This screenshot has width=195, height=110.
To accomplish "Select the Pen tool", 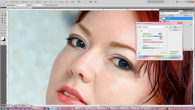I will [2, 28].
